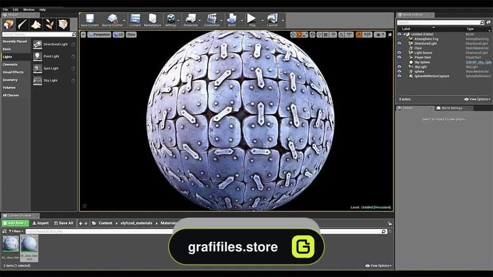Open the File menu
493x277 pixels.
(x=5, y=10)
